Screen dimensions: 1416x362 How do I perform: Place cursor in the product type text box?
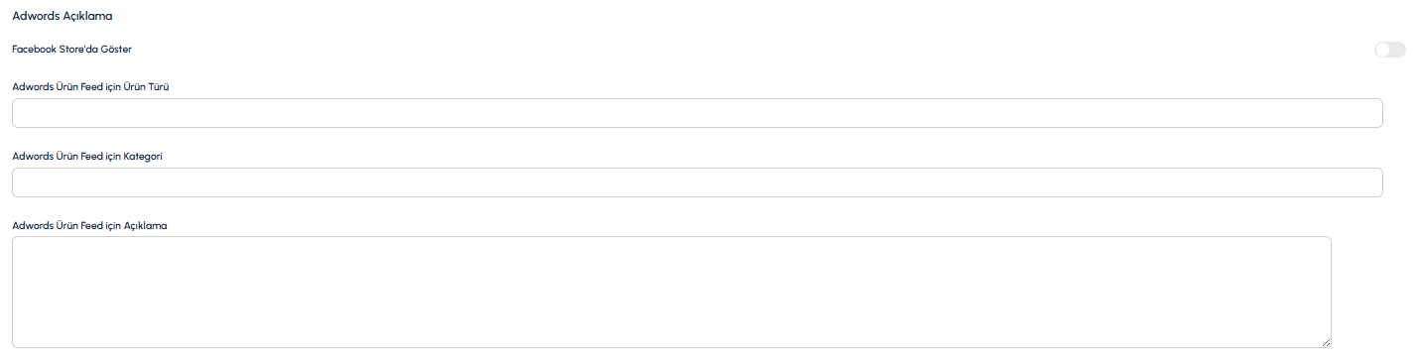[697, 113]
